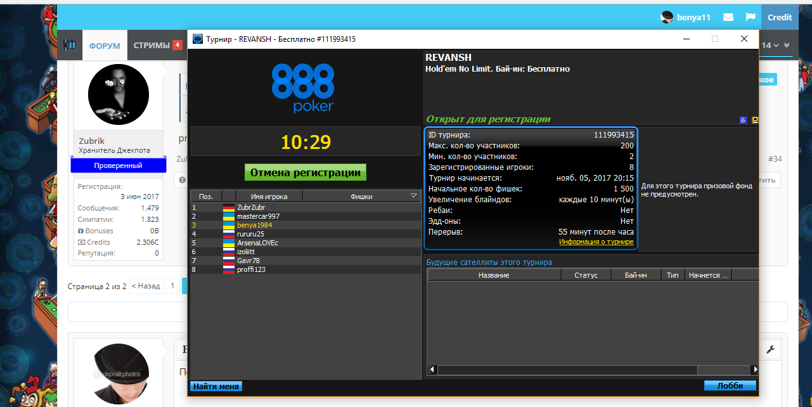Click the Открыт для регистрации status text
The width and height of the screenshot is (812, 407).
(x=488, y=119)
